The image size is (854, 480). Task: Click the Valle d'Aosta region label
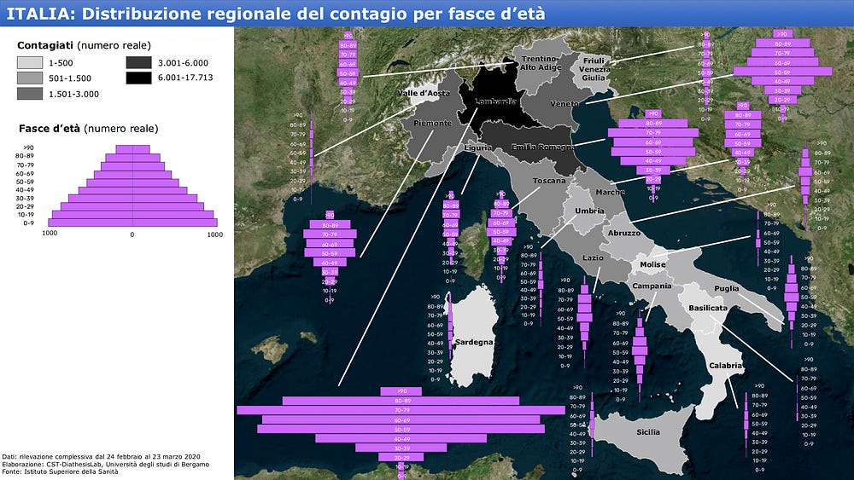click(424, 93)
